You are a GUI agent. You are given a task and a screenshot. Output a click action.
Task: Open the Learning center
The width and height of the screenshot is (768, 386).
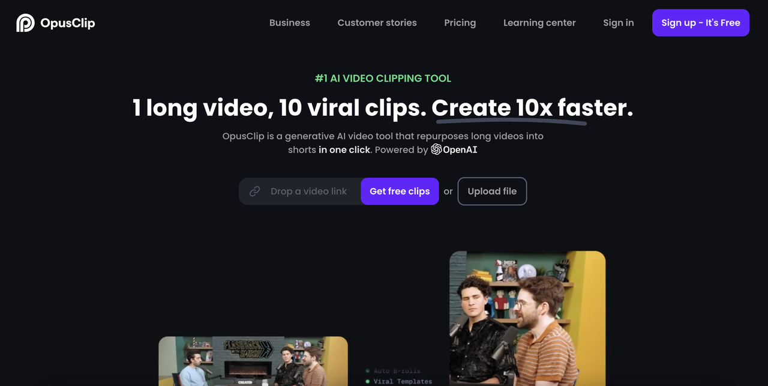(539, 23)
